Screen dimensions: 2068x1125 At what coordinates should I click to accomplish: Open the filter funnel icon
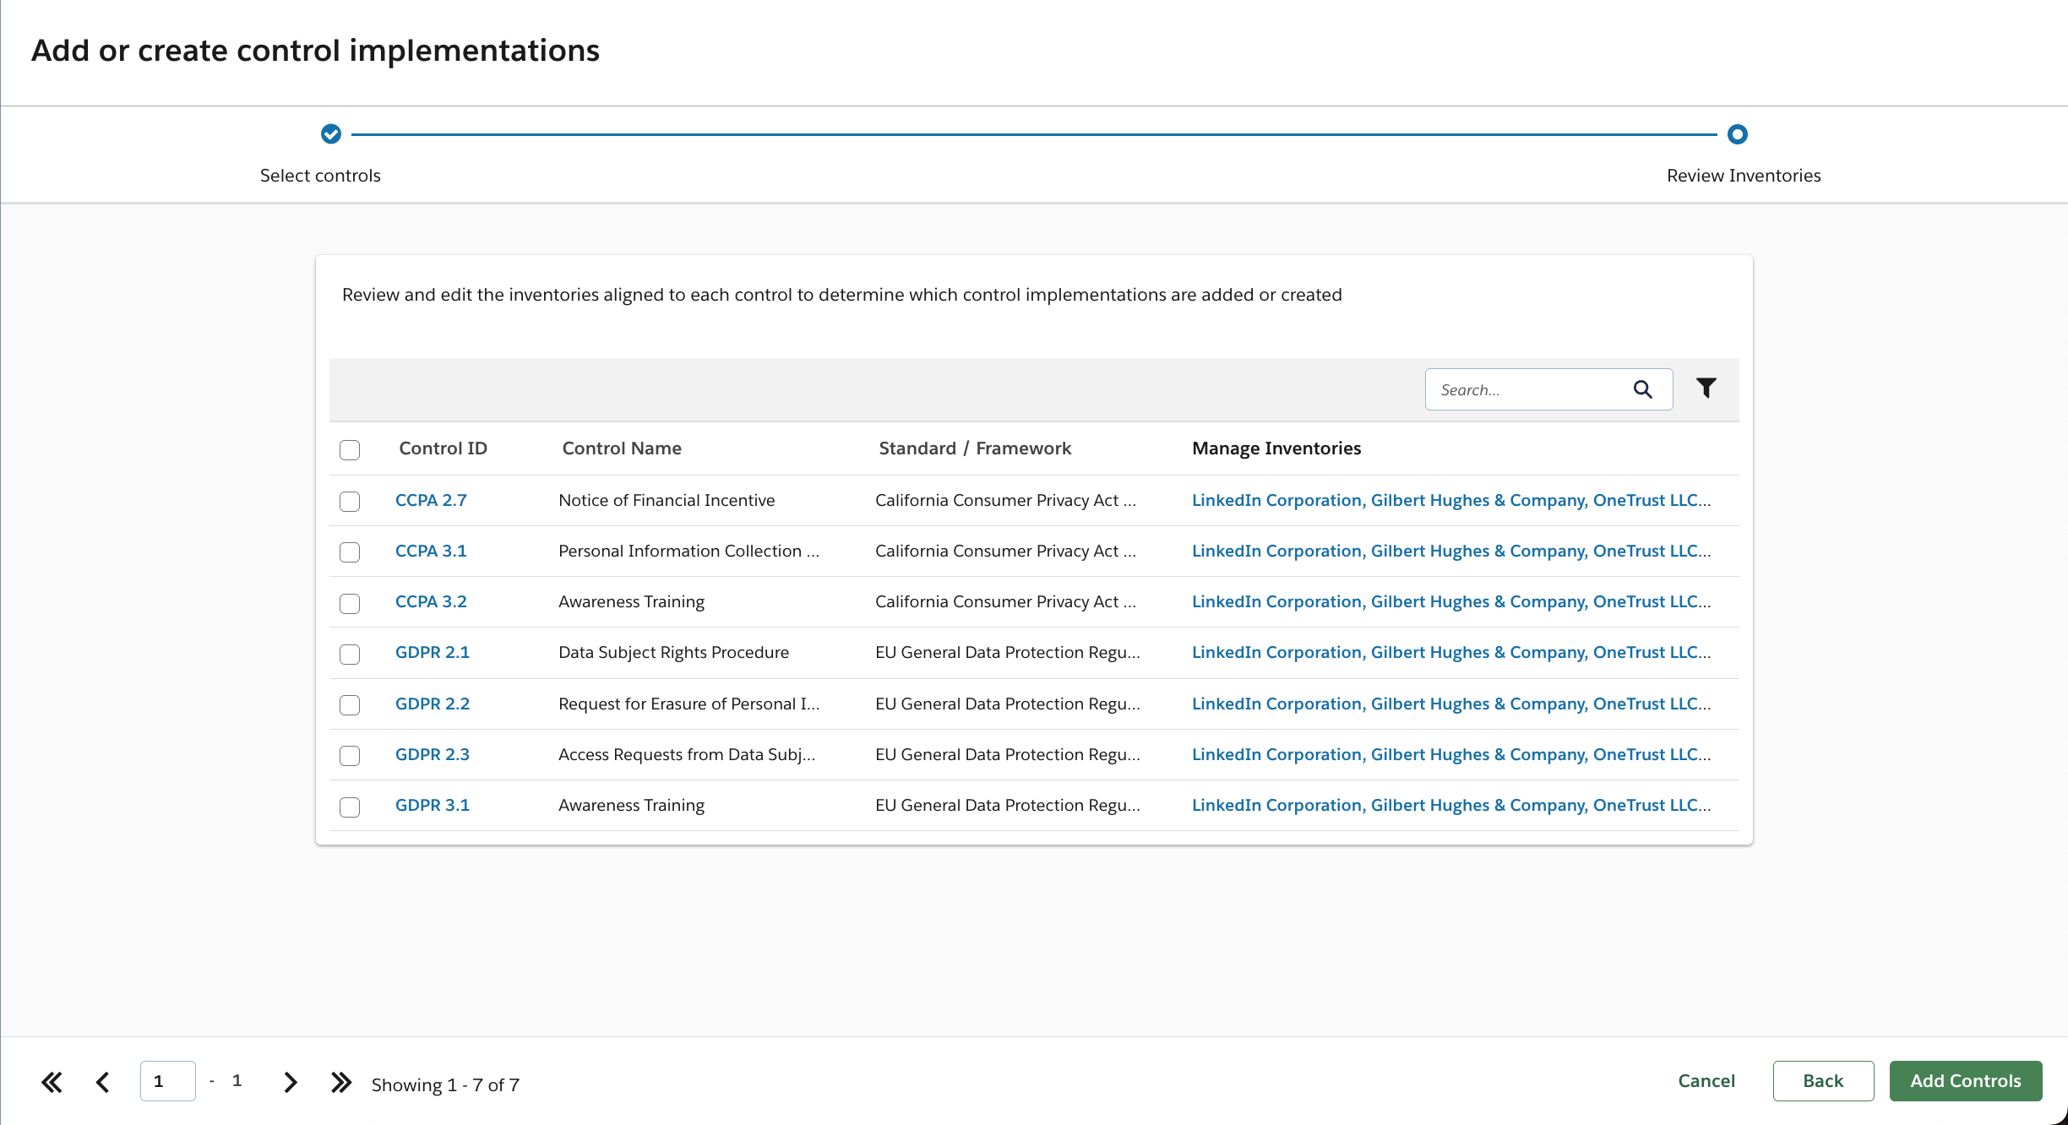[x=1706, y=388]
